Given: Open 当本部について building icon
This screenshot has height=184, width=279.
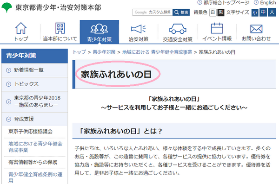Looking at the screenshot, I should pyautogui.click(x=60, y=28).
